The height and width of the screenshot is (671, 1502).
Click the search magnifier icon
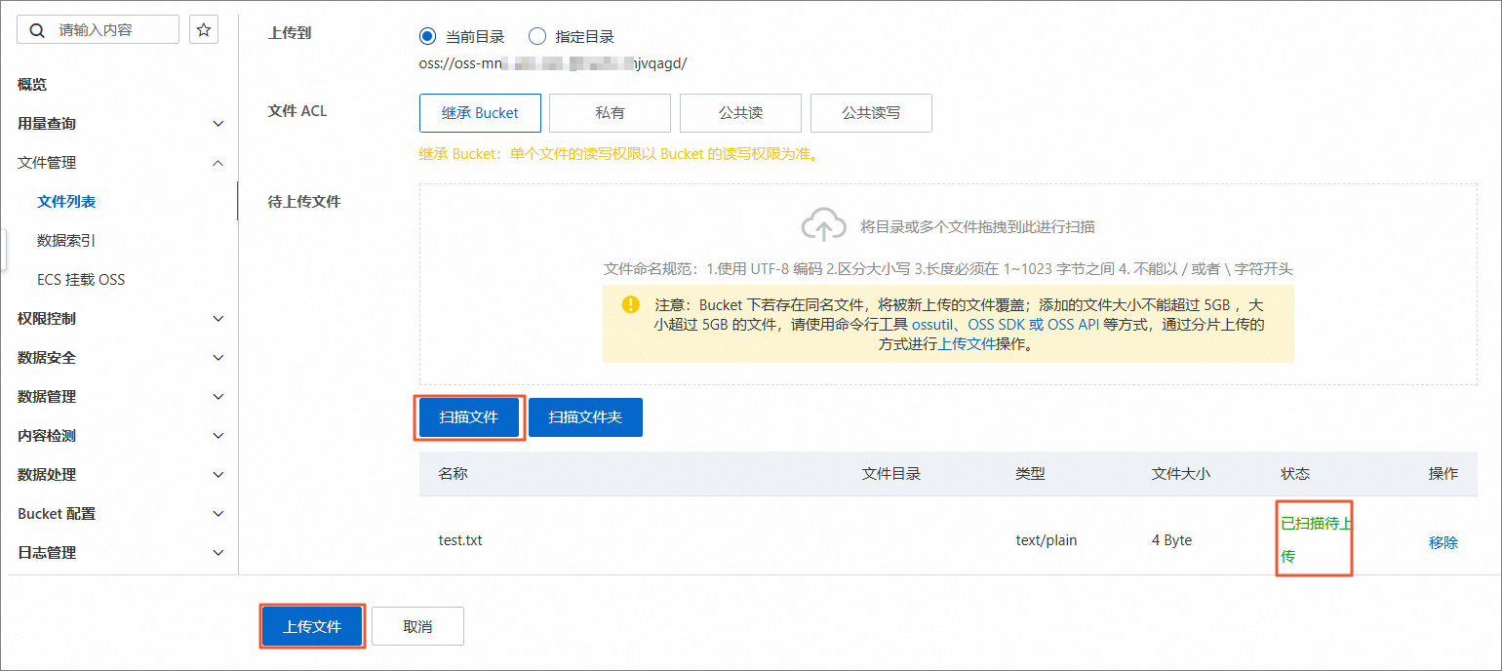(x=37, y=30)
